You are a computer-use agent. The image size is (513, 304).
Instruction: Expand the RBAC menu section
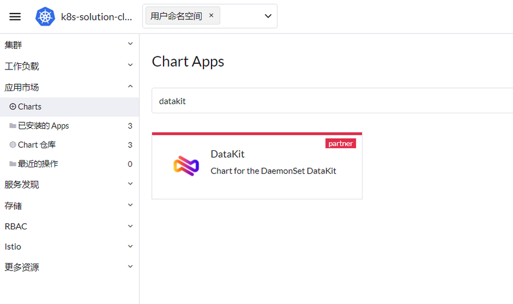[70, 226]
